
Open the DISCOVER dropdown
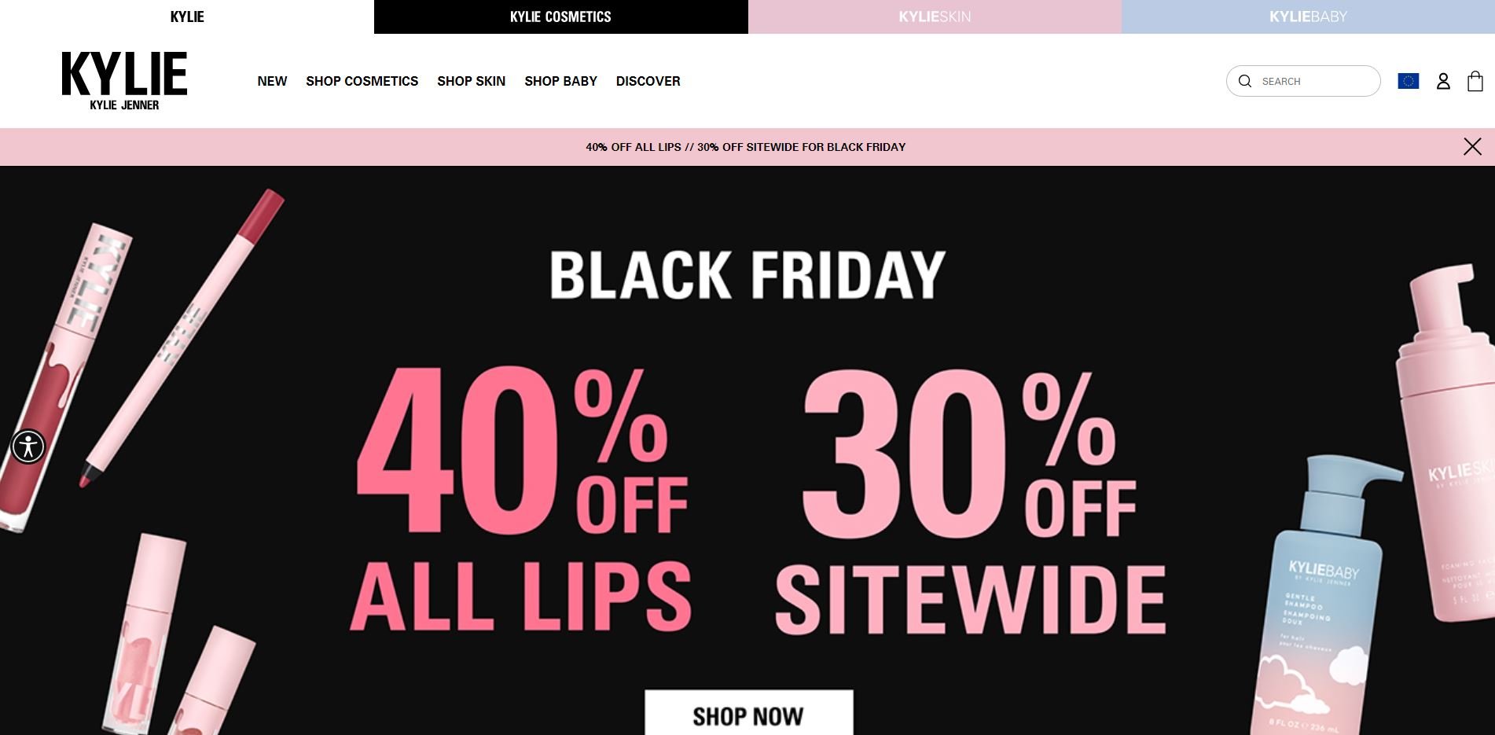click(648, 81)
